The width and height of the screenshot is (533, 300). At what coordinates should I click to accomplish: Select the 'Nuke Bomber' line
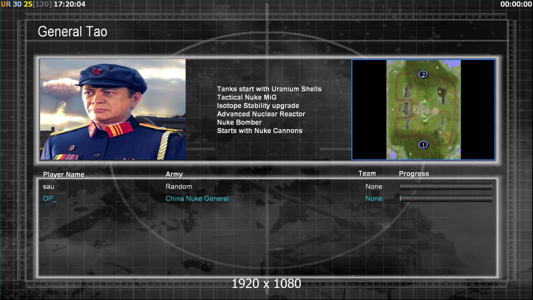(x=239, y=122)
